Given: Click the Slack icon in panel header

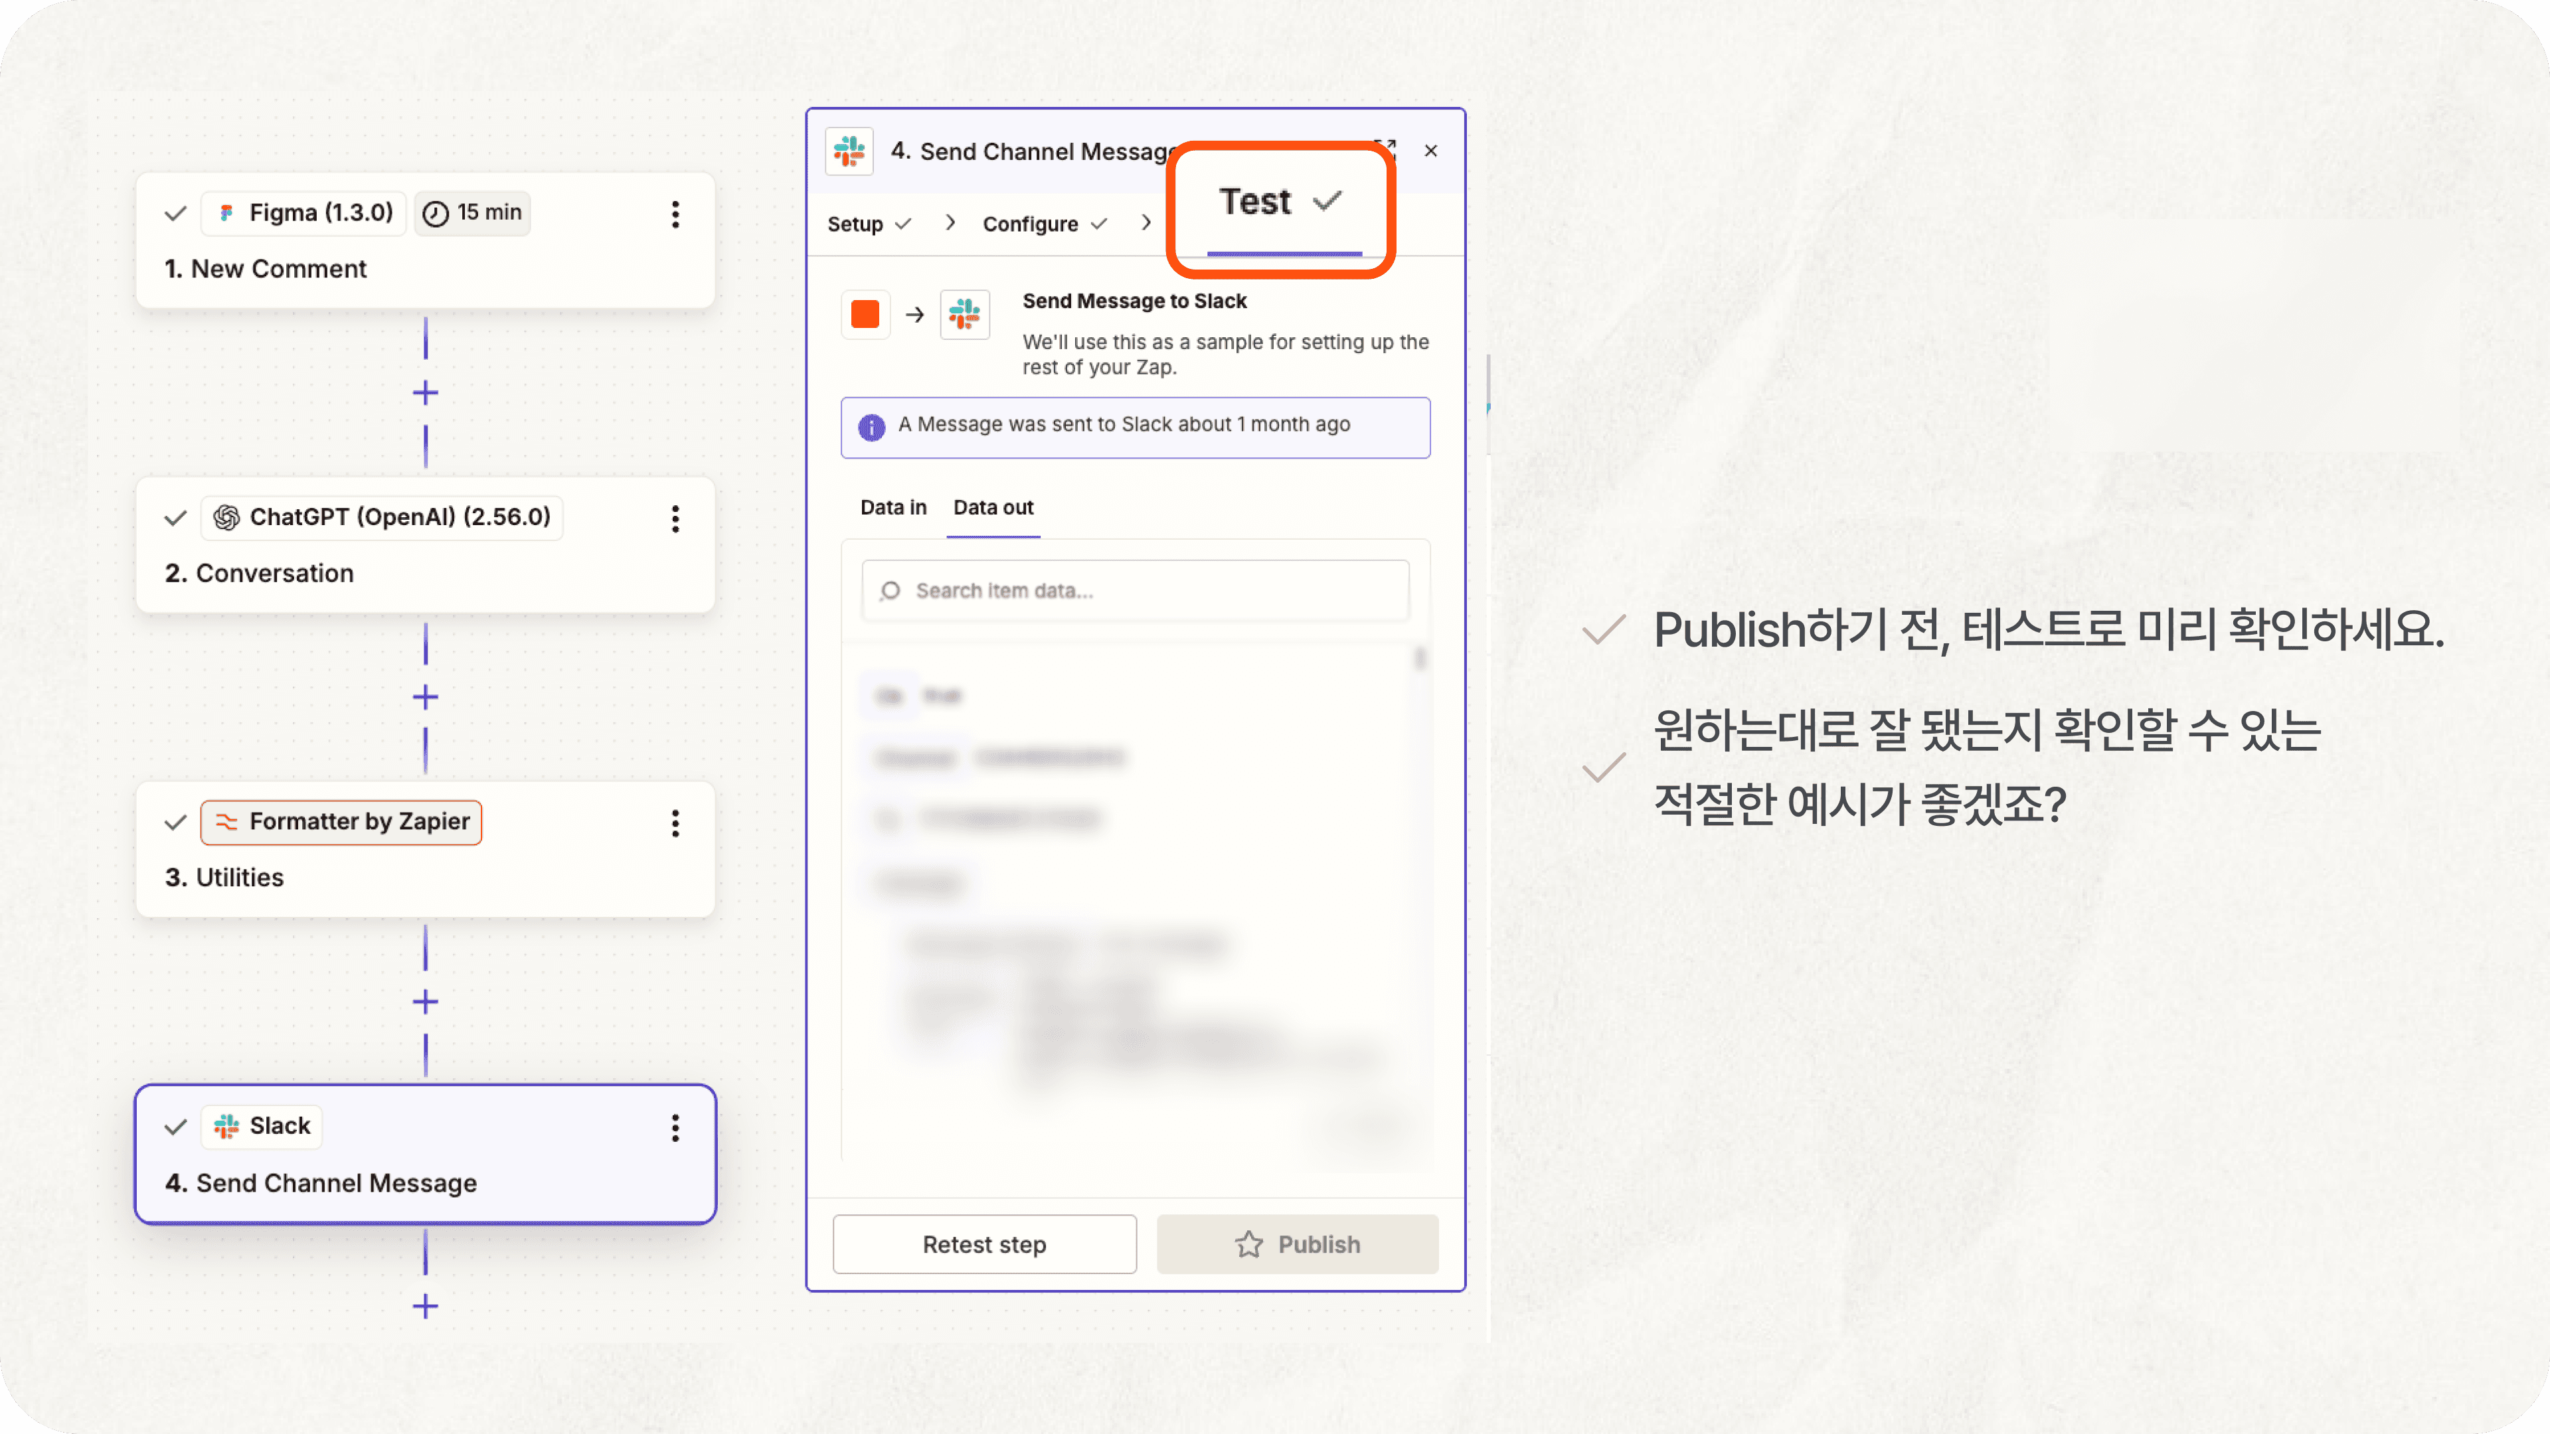Looking at the screenshot, I should coord(849,151).
